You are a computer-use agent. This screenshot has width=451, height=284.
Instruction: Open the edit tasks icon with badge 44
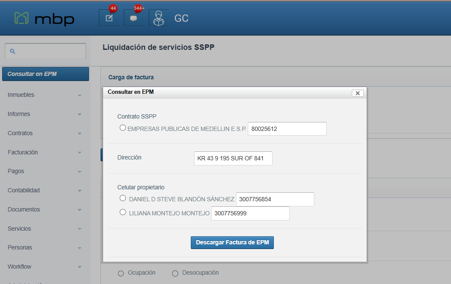click(x=109, y=18)
